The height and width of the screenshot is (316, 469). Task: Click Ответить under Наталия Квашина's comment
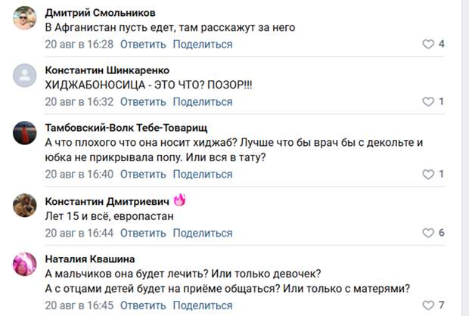pos(142,305)
